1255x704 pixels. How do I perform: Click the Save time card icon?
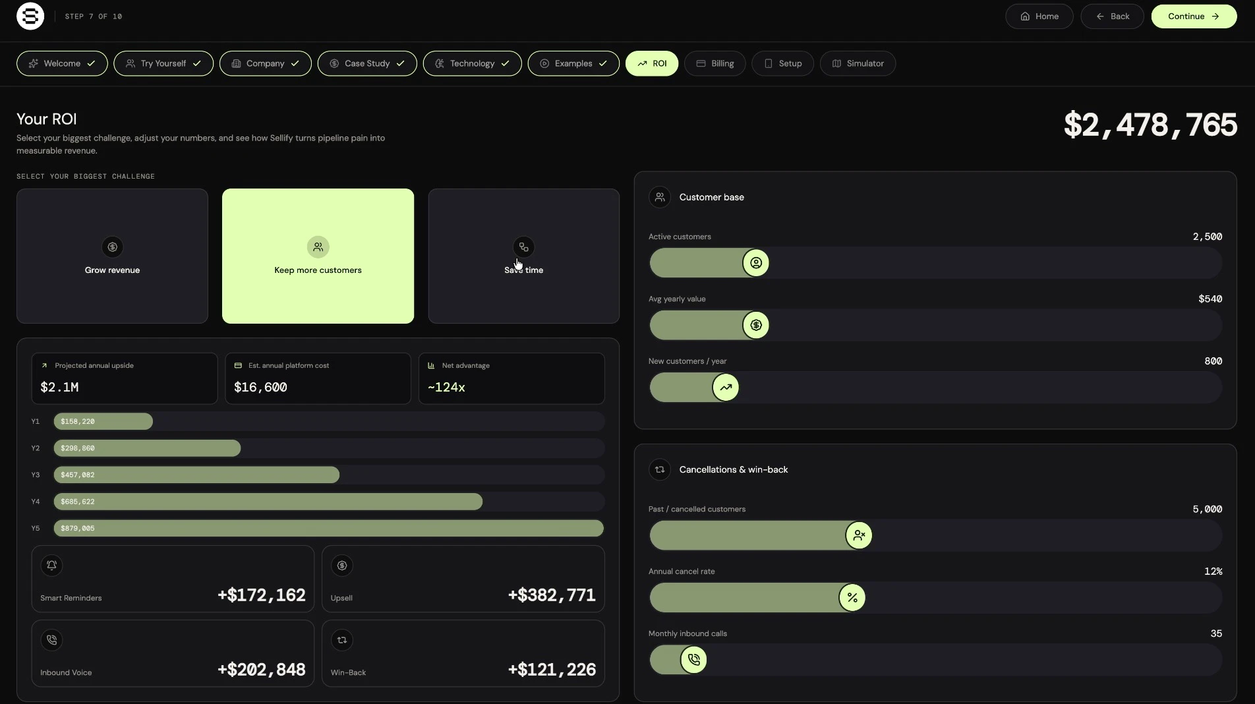pyautogui.click(x=523, y=247)
